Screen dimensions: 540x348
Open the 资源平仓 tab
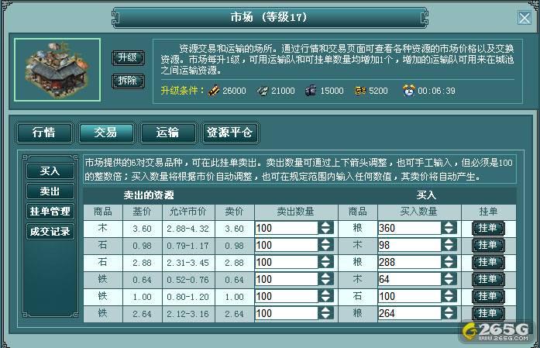pos(229,133)
